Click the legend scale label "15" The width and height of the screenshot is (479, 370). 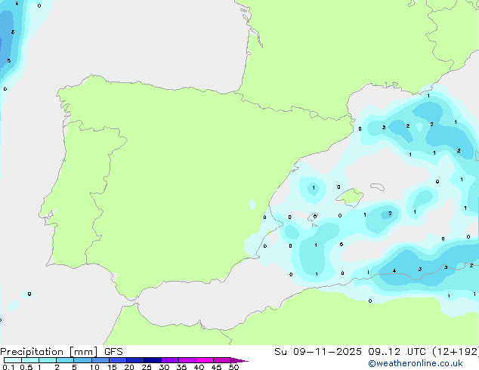click(112, 367)
